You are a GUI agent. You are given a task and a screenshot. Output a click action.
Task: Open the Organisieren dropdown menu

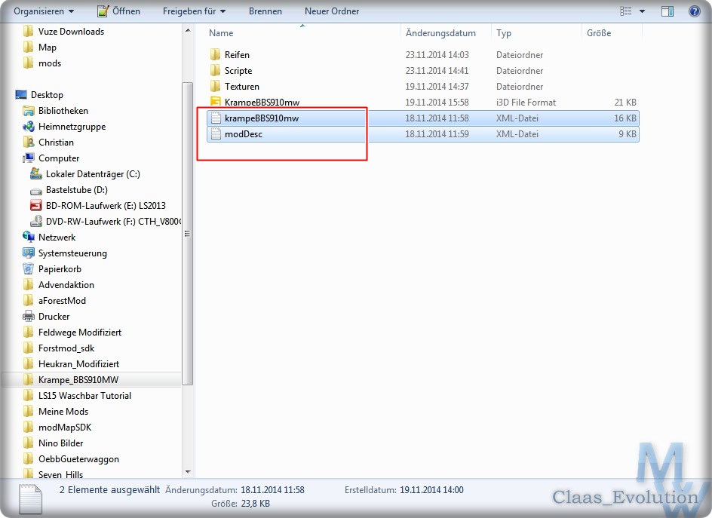[44, 11]
